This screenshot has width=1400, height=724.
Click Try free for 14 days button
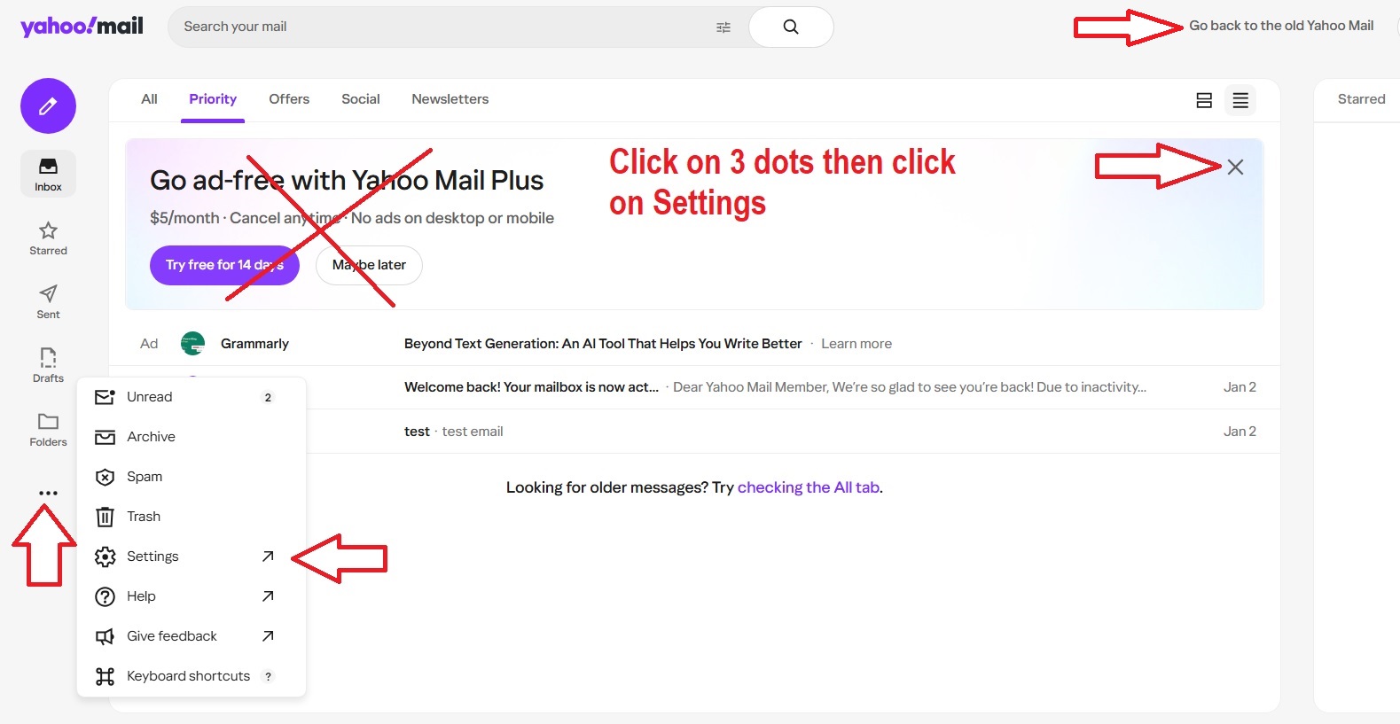tap(224, 265)
